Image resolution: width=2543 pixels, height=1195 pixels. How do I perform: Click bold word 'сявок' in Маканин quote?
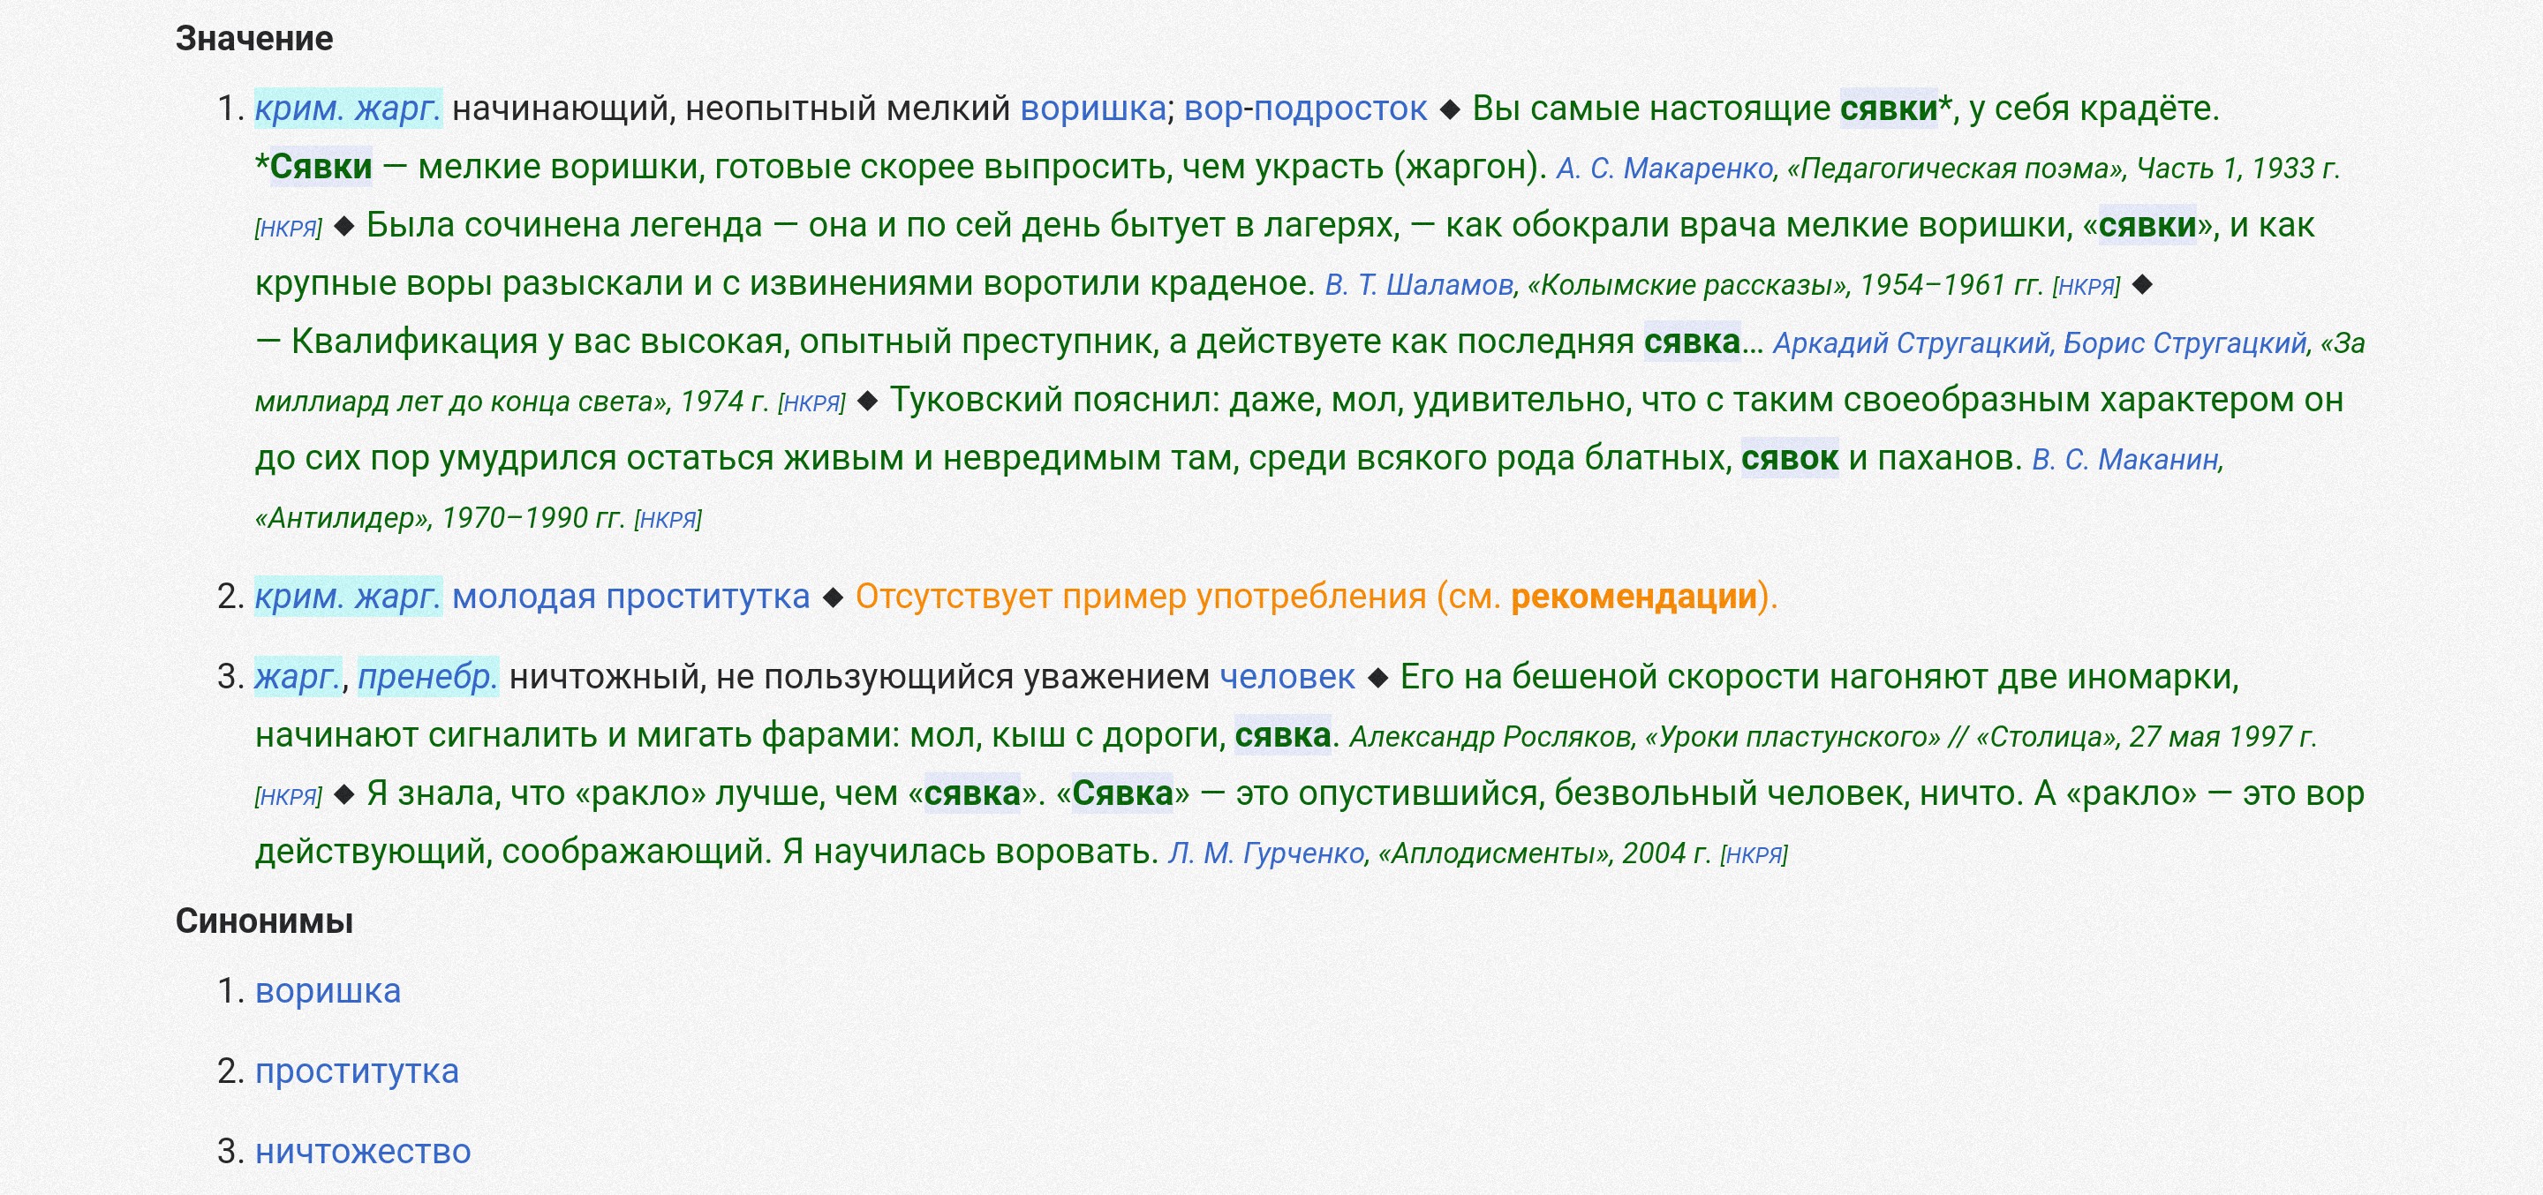coord(1789,459)
